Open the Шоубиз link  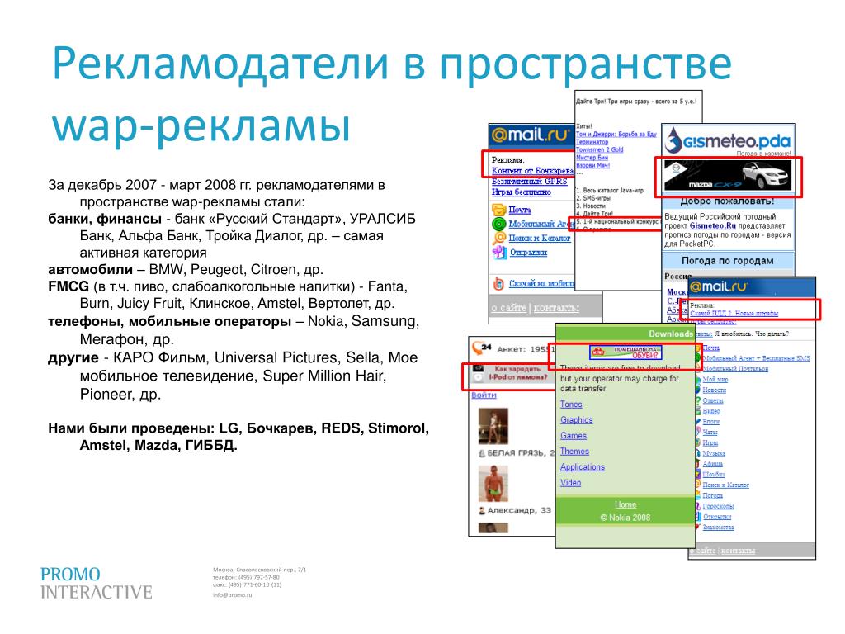pyautogui.click(x=714, y=475)
